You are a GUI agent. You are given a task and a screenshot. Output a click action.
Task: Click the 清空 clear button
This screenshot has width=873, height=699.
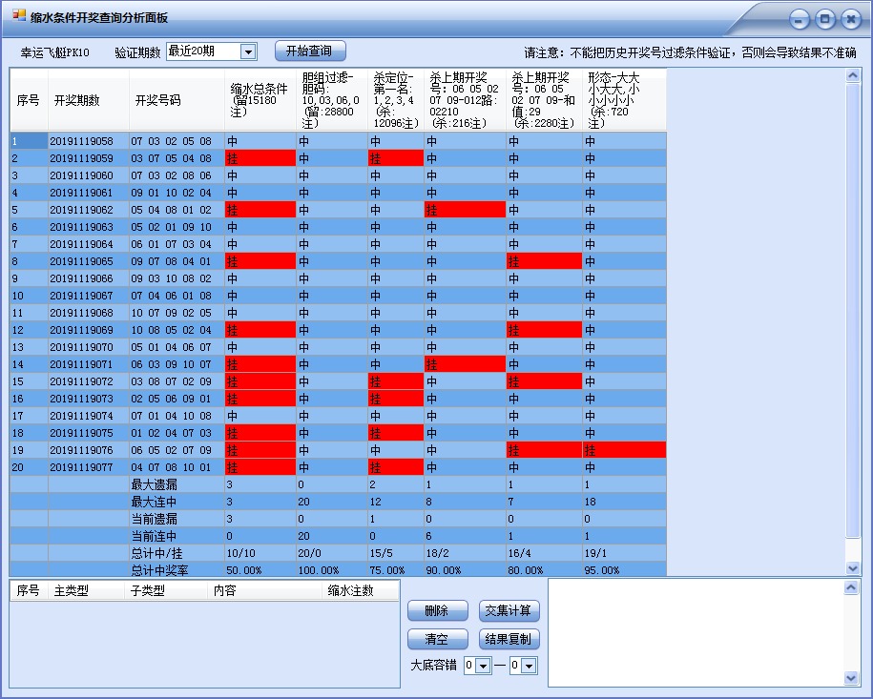pyautogui.click(x=437, y=639)
